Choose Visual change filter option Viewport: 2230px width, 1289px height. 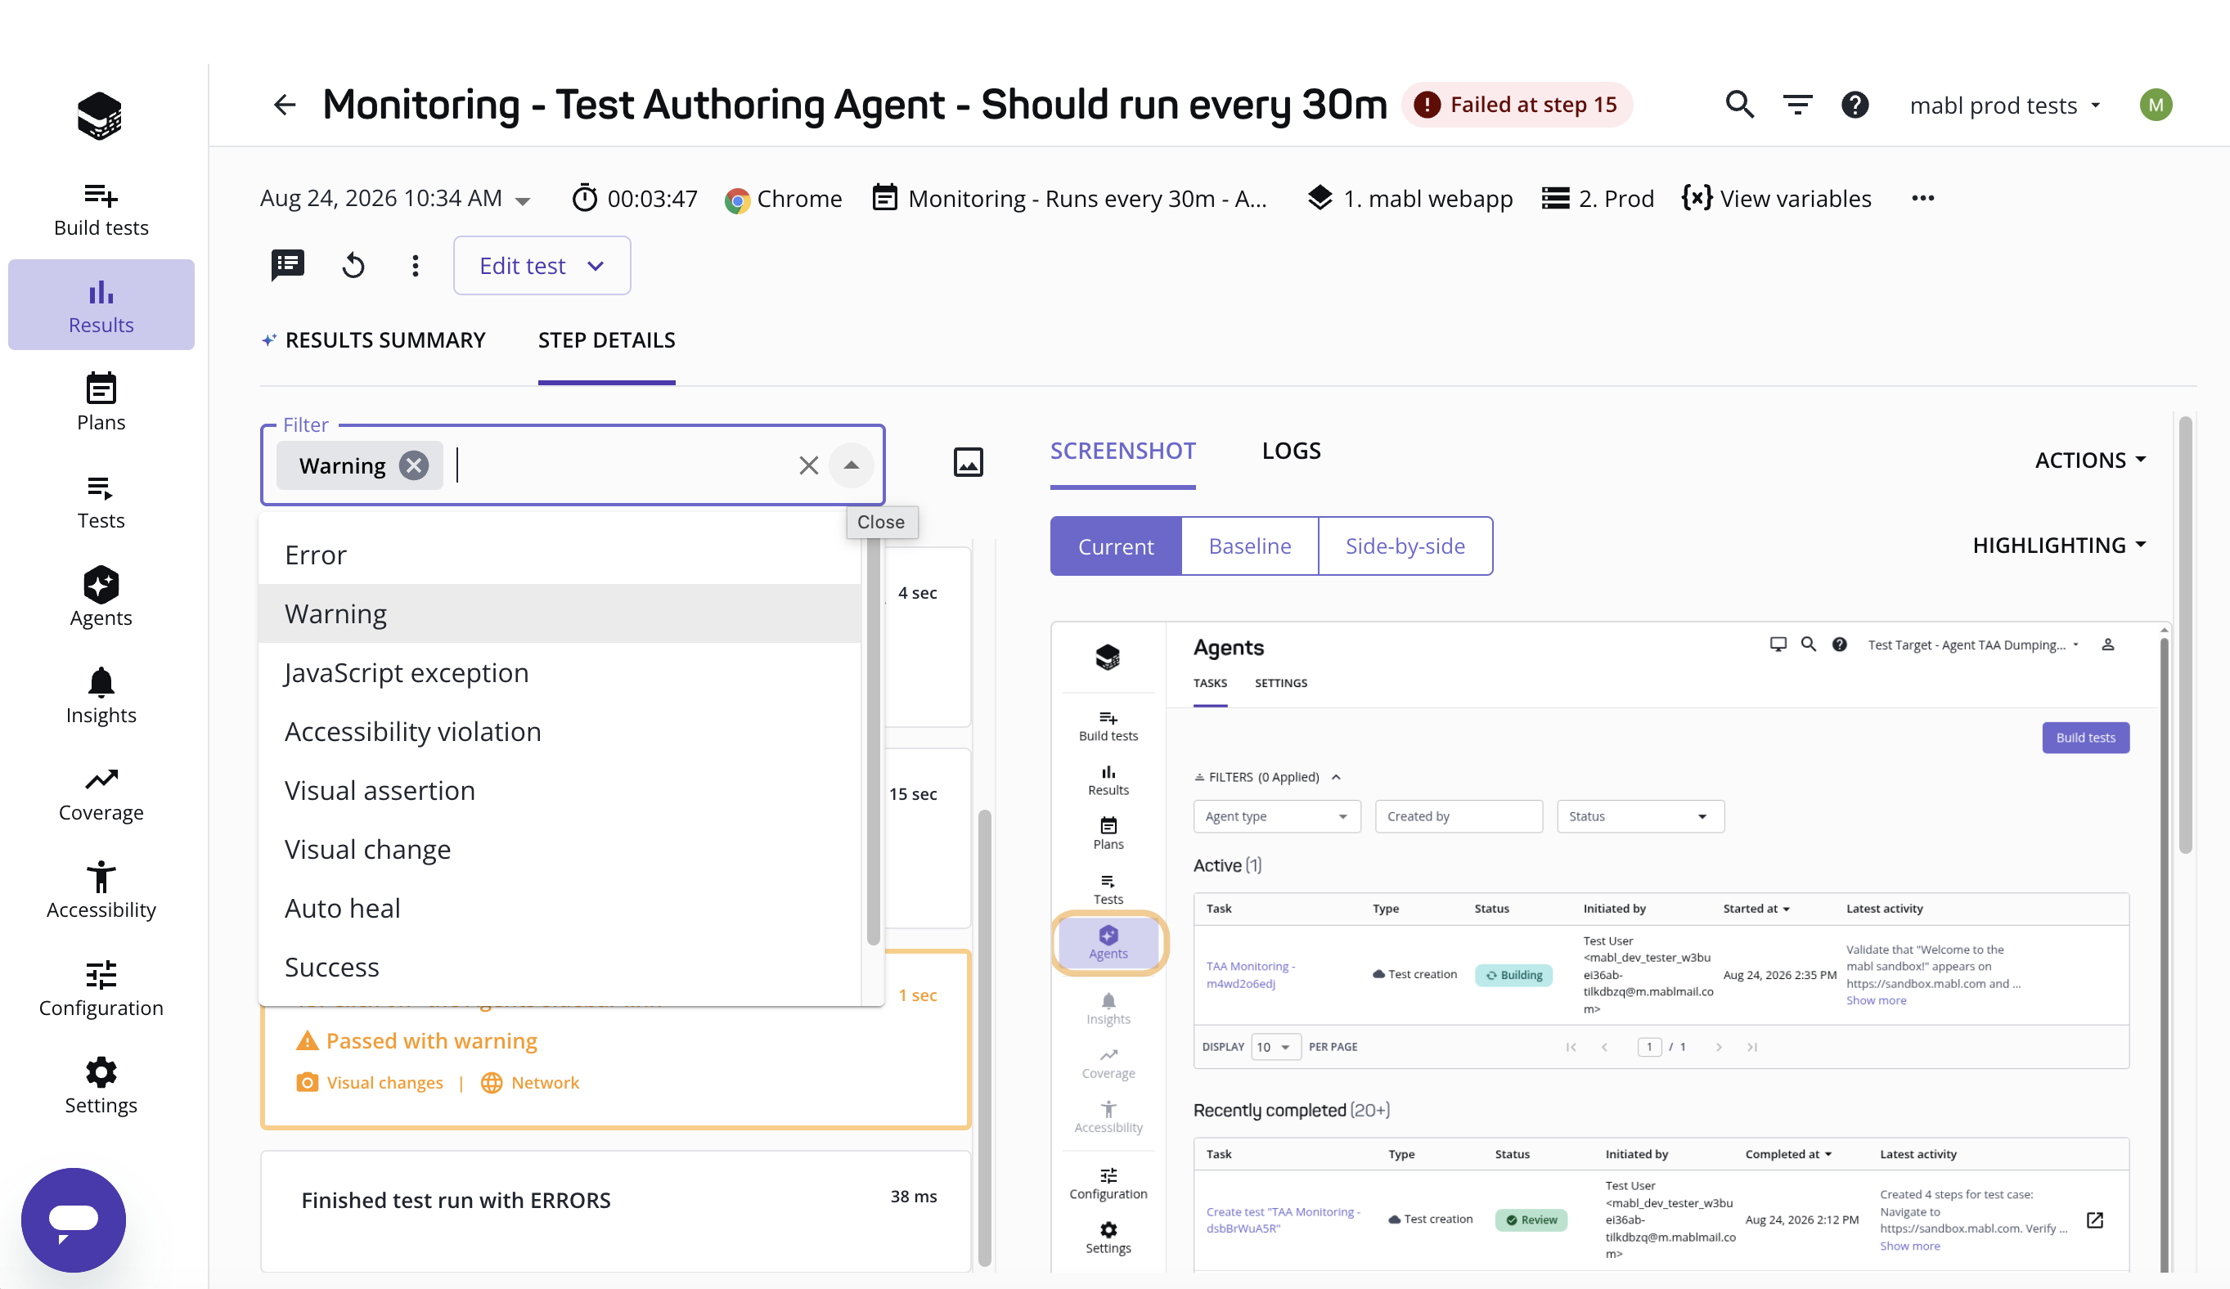(560, 849)
